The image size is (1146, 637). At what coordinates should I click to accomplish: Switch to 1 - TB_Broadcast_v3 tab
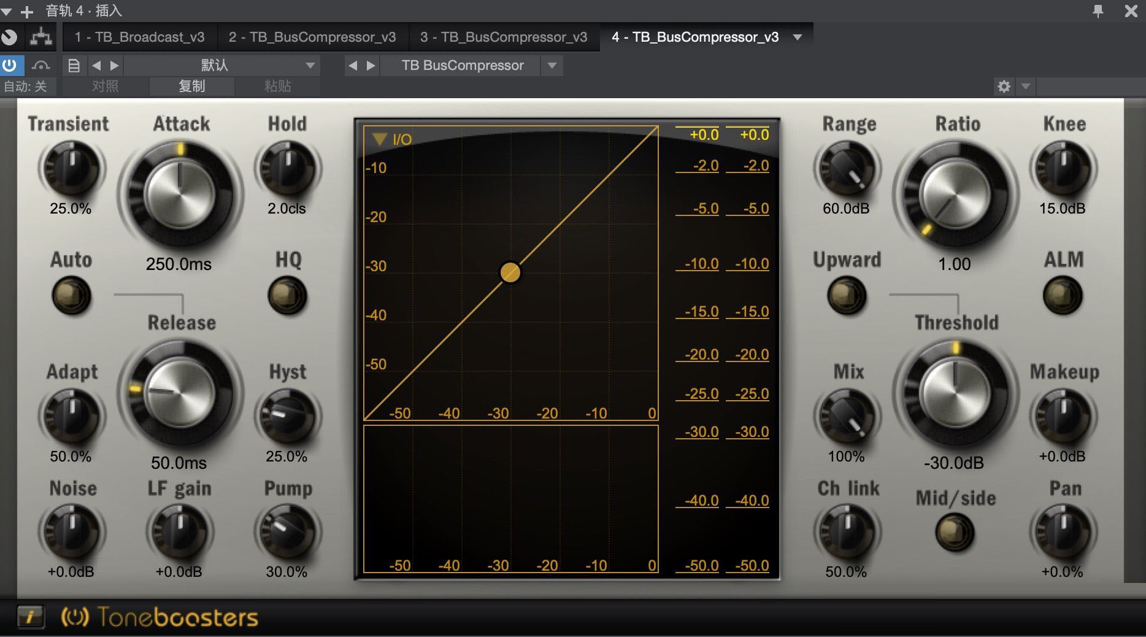[139, 37]
